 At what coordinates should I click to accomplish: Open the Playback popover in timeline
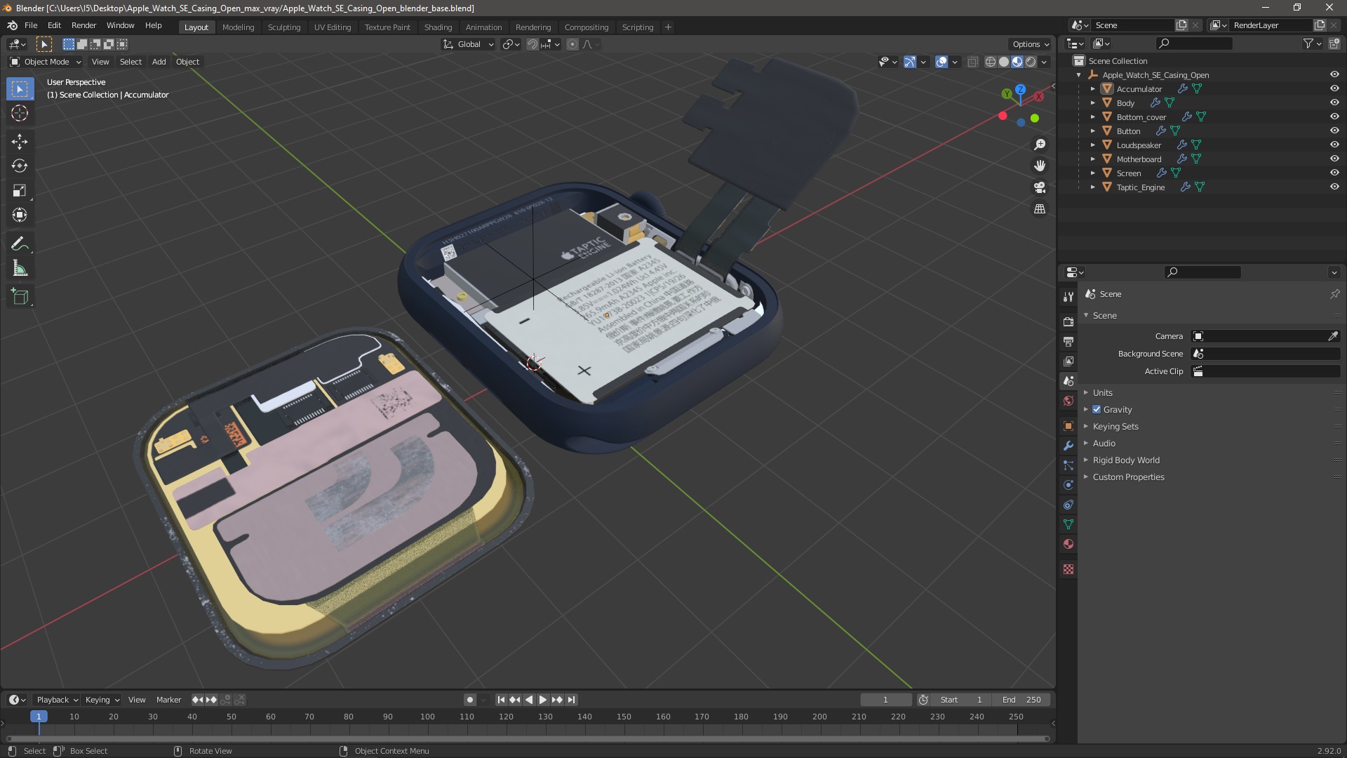(56, 700)
